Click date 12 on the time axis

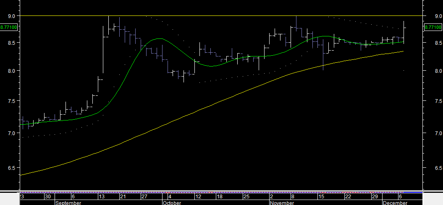pyautogui.click(x=198, y=196)
